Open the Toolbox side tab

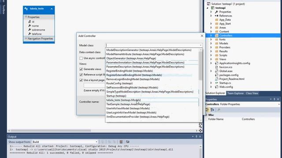(x=3, y=9)
